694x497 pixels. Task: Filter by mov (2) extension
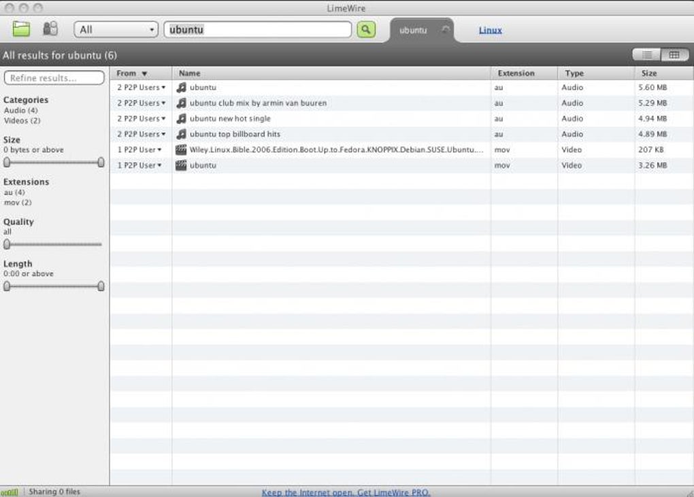tap(18, 203)
